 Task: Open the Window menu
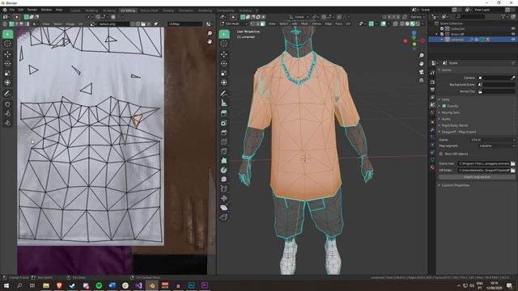46,10
